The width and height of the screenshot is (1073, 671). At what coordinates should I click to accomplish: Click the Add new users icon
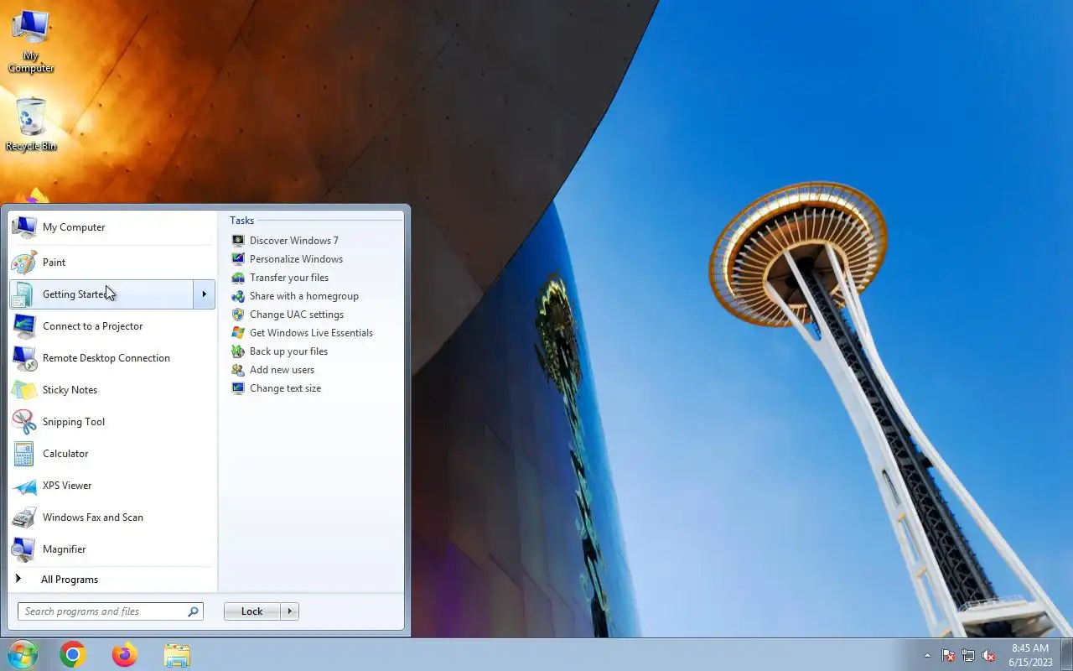pyautogui.click(x=238, y=370)
